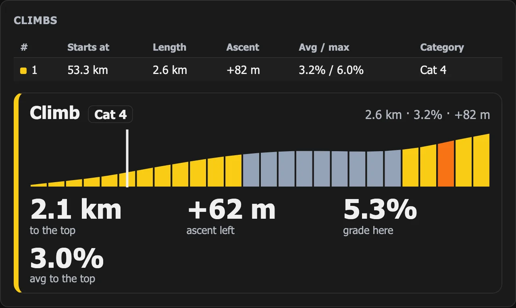Select the "5.3%" grade here value
Viewport: 516px width, 308px height.
pos(380,209)
